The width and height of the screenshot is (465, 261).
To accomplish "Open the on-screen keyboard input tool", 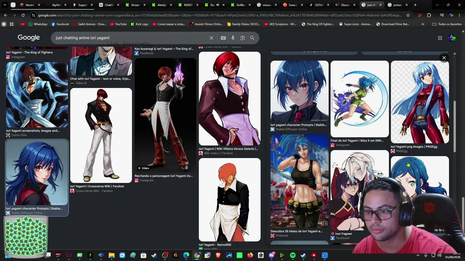I will pos(223,38).
